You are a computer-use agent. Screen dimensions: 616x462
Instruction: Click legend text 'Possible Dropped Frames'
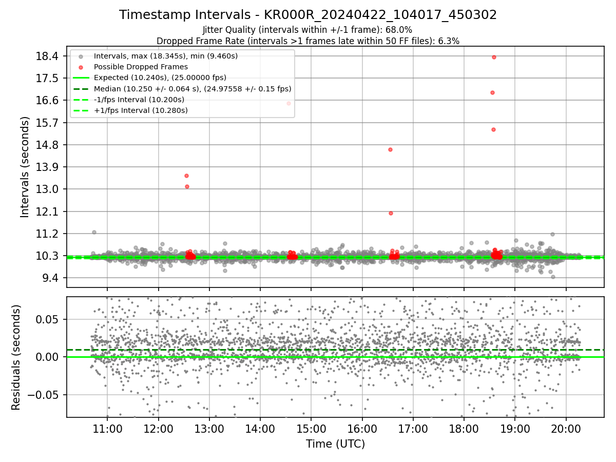click(141, 67)
